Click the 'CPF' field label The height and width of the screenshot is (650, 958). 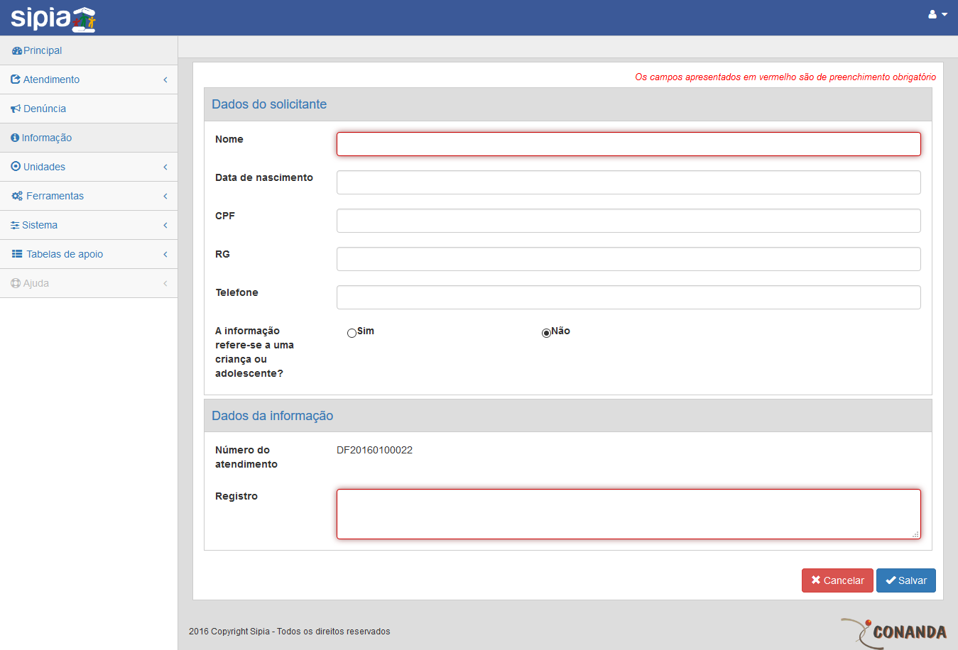click(x=225, y=216)
